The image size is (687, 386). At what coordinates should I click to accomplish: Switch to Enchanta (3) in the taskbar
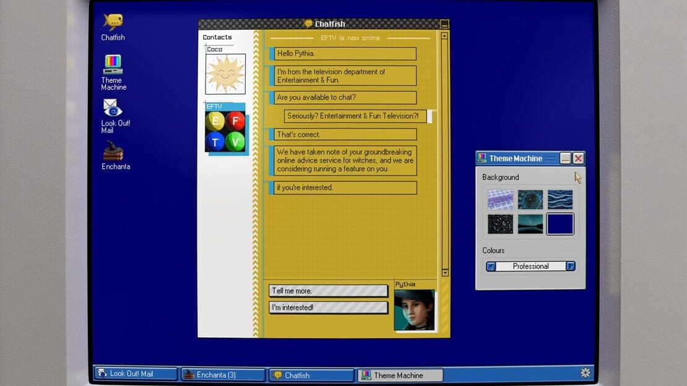[223, 375]
